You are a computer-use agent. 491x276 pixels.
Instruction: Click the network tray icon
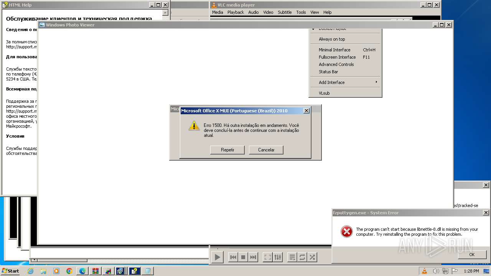[445, 271]
